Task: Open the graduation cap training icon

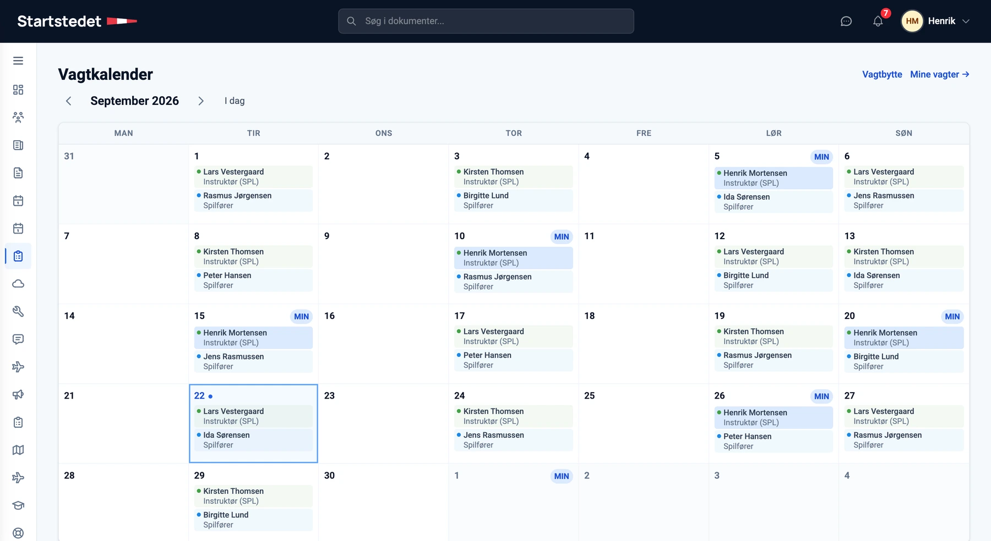Action: [18, 505]
